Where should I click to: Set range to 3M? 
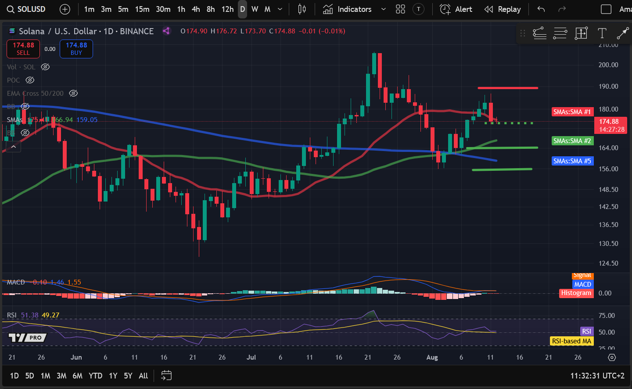click(x=61, y=376)
